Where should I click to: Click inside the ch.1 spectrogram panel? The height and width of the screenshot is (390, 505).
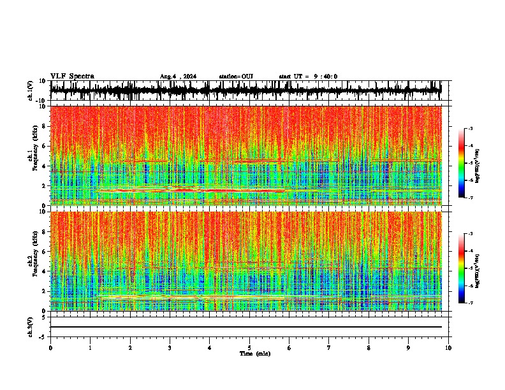click(245, 155)
